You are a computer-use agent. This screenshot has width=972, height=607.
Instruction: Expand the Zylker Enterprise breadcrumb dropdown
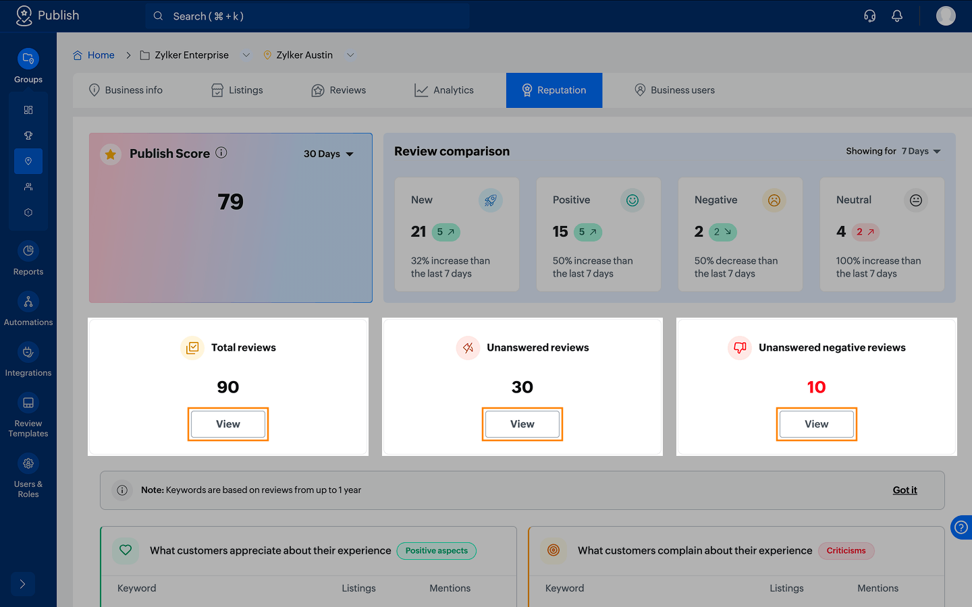[246, 55]
